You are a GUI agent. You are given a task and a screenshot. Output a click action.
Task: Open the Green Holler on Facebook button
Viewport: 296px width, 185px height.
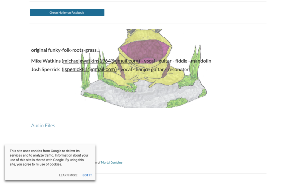pos(67,12)
